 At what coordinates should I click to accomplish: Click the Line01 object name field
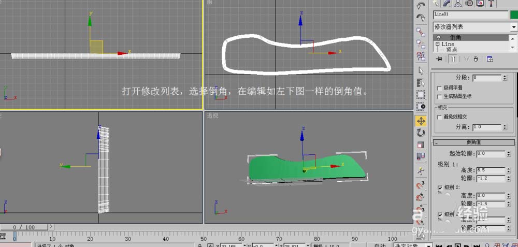470,14
